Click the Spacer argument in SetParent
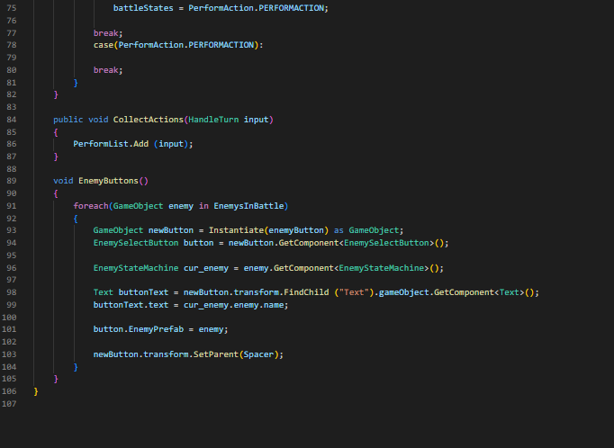The width and height of the screenshot is (614, 448). point(265,354)
